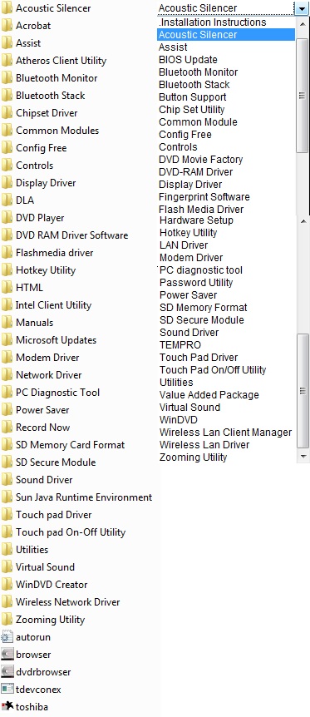This screenshot has width=310, height=717.
Task: Click the Assist folder name
Action: click(28, 43)
